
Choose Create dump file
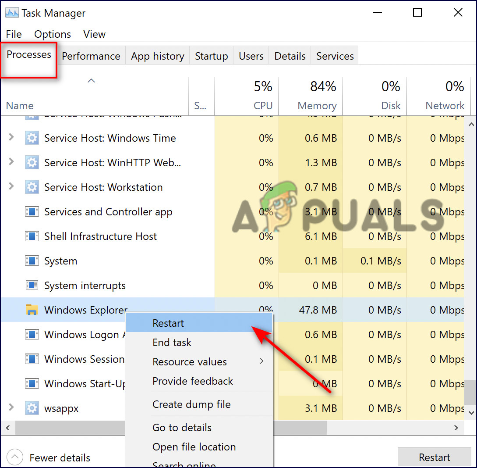click(x=199, y=404)
